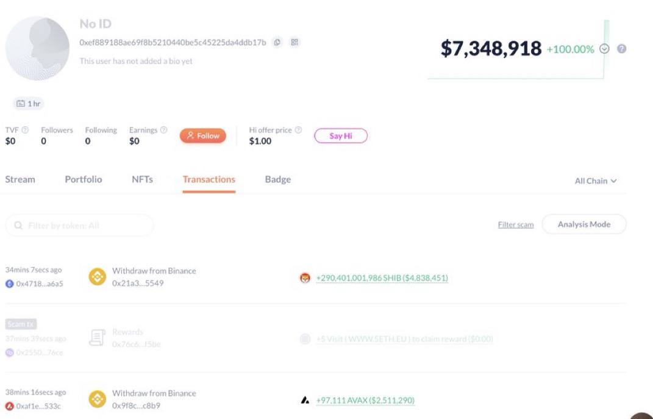Click the Binance icon on AVAX withdrawal
Screen dimensions: 653x419
98,399
